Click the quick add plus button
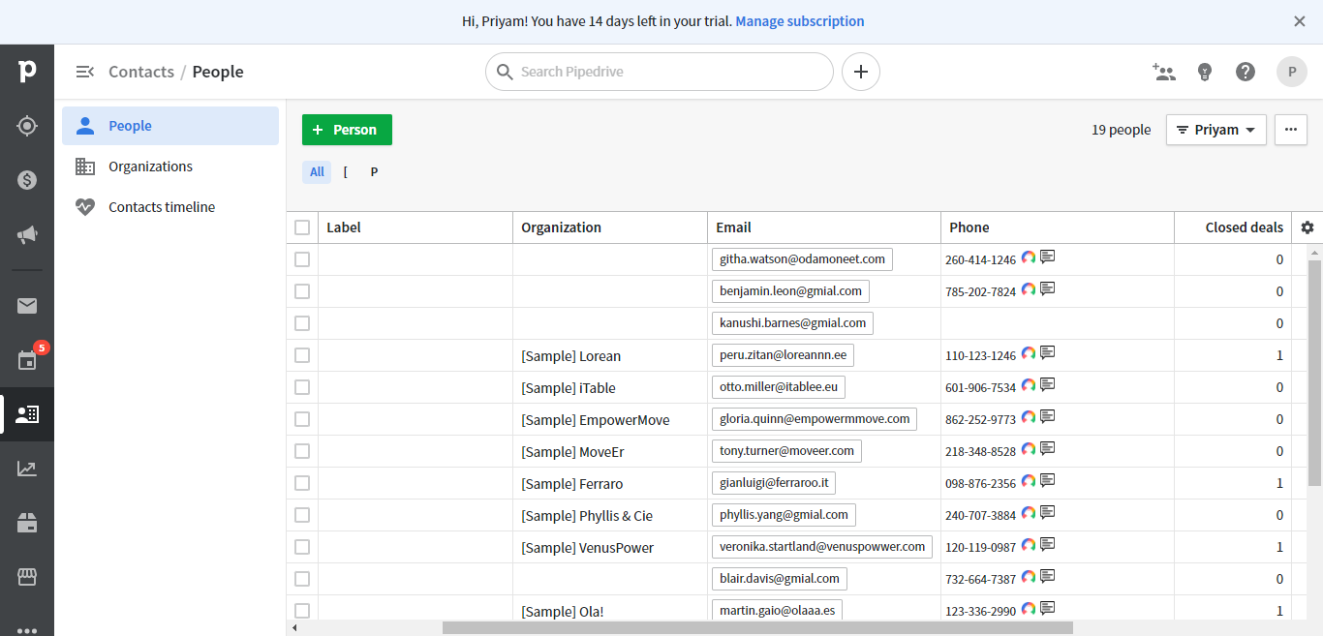The width and height of the screenshot is (1323, 636). point(861,72)
